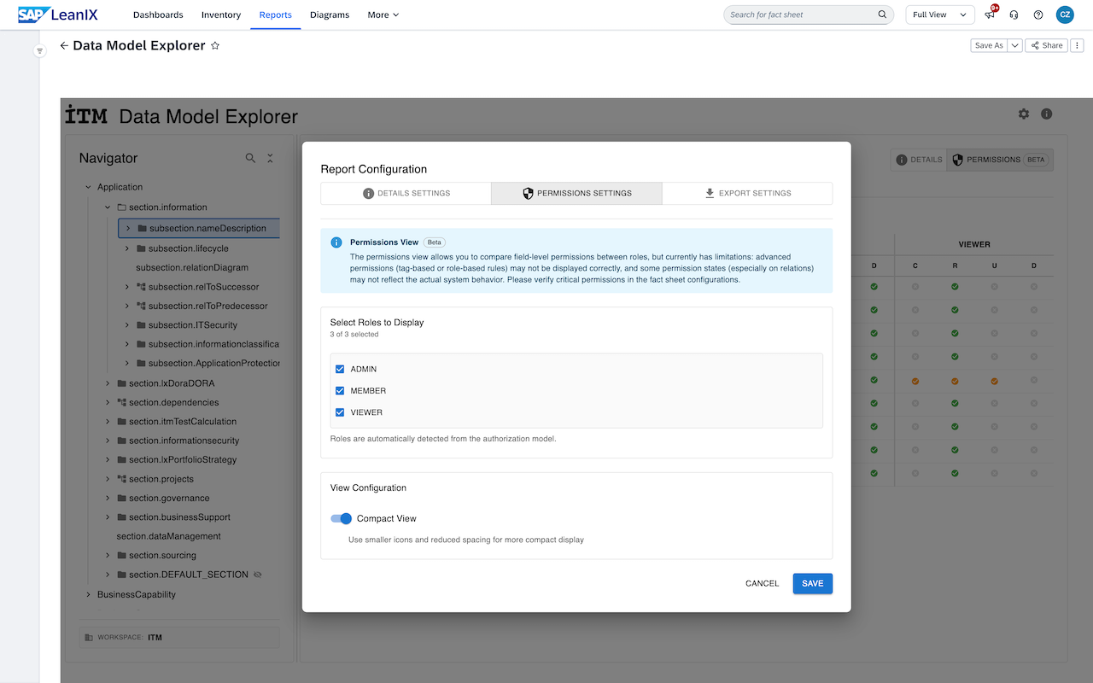The height and width of the screenshot is (683, 1093).
Task: Toggle the ADMIN role checkbox
Action: 340,369
